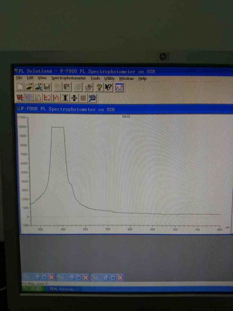Image resolution: width=233 pixels, height=311 pixels.
Task: Open the File menu
Action: click(19, 78)
